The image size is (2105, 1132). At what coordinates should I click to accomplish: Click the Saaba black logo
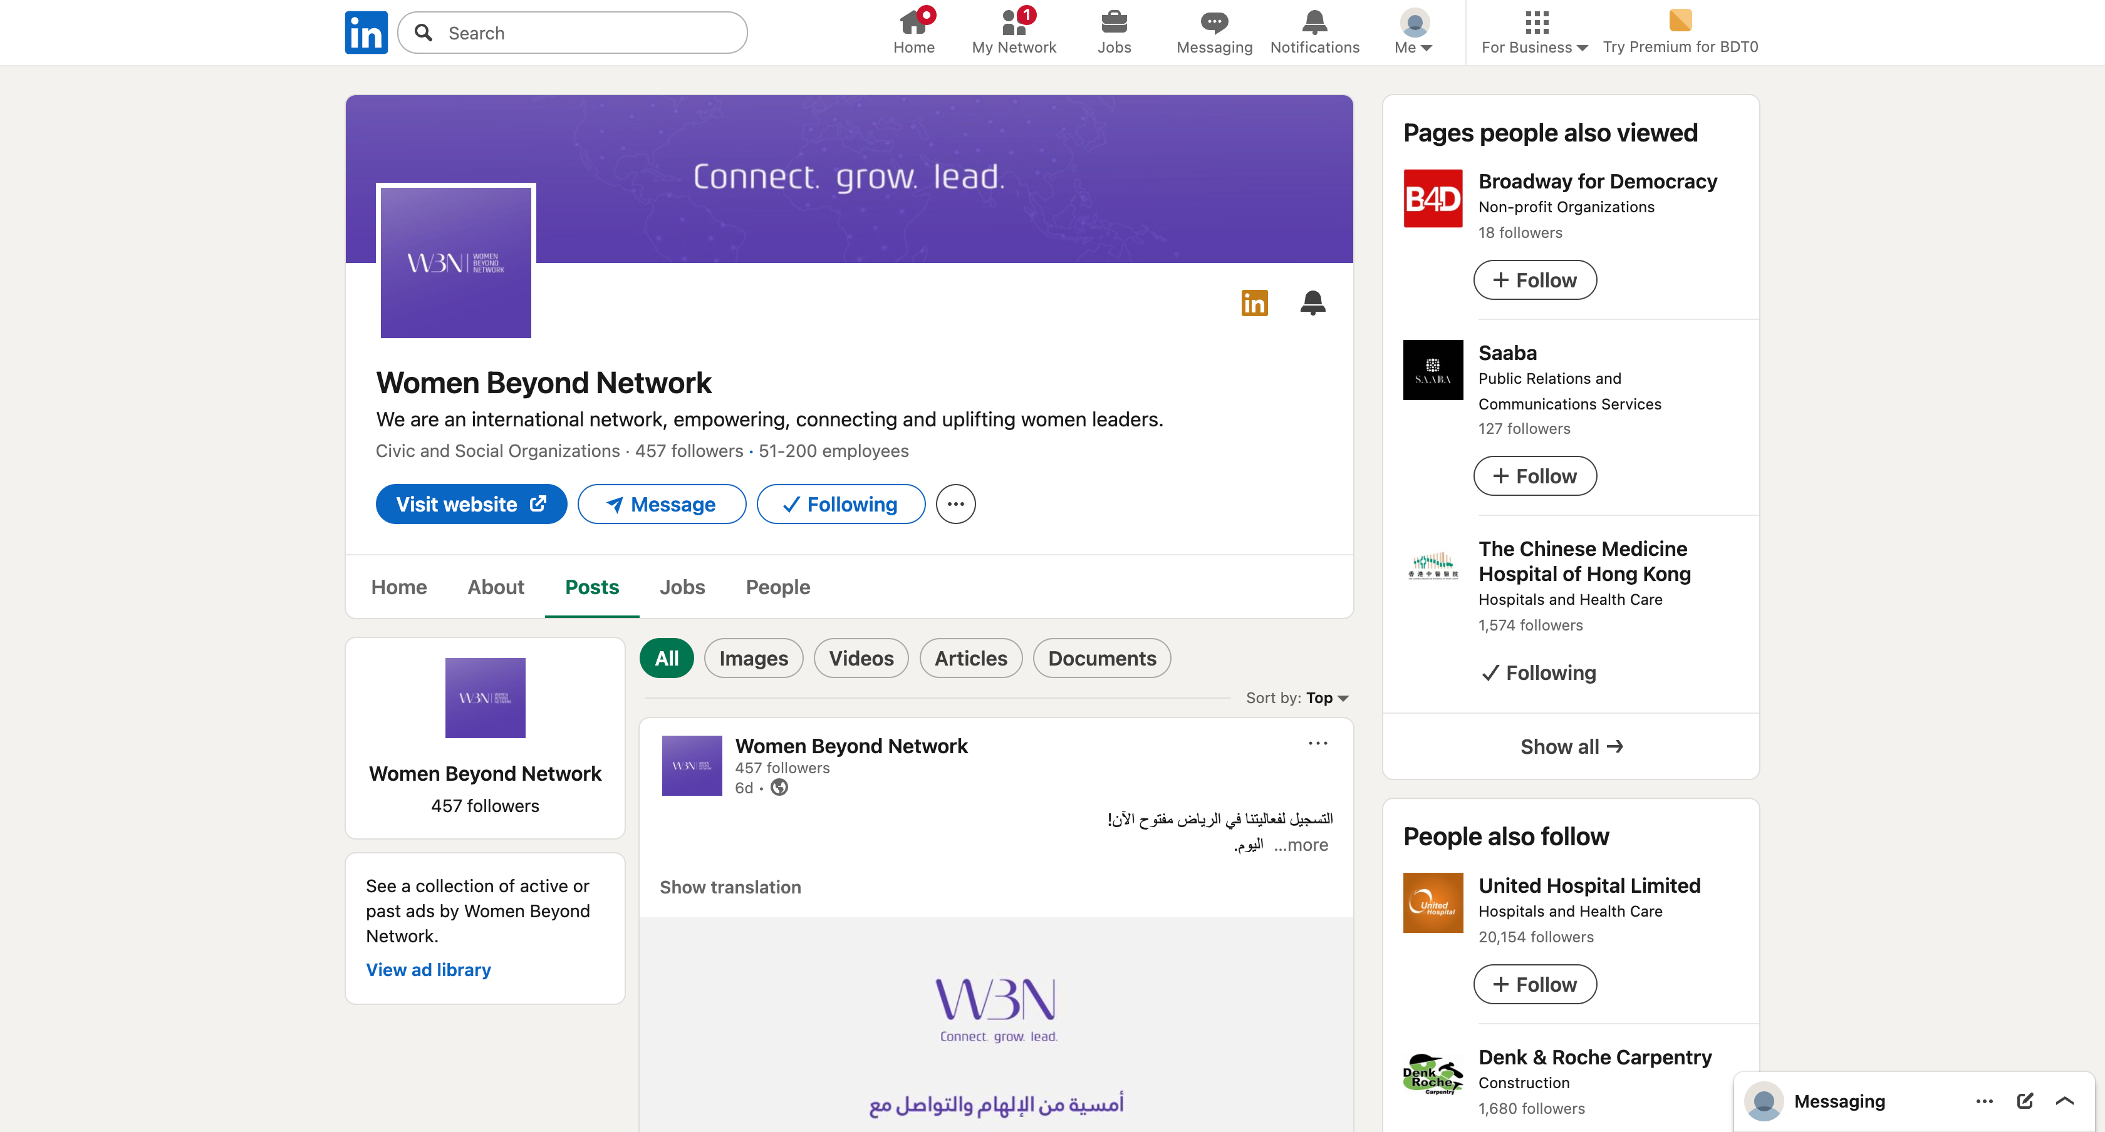coord(1433,370)
